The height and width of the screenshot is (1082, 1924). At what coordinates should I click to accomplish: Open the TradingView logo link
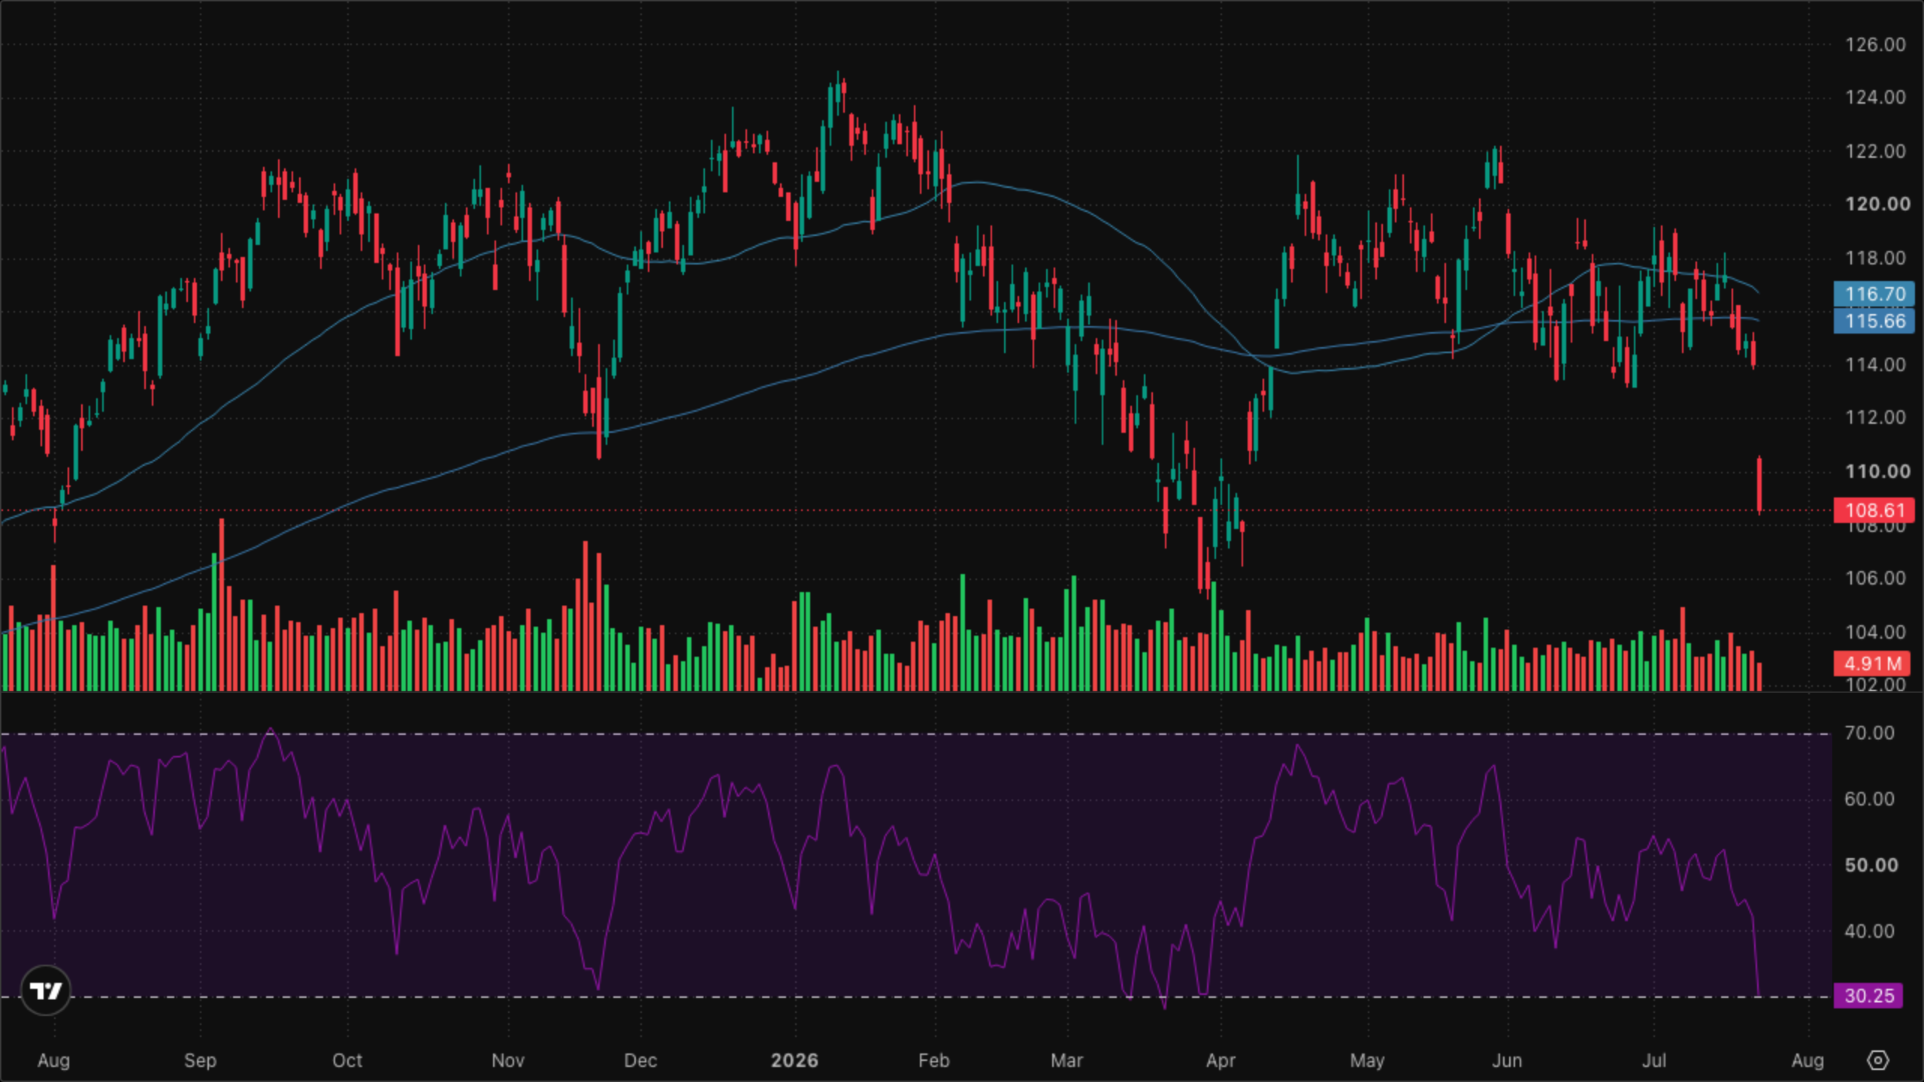46,990
